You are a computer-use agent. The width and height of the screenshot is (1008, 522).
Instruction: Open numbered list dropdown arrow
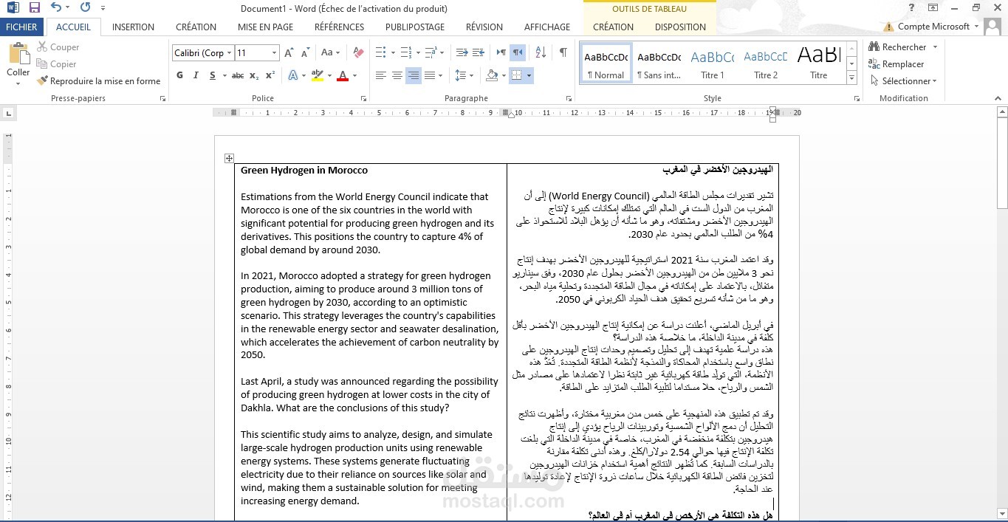pos(417,53)
